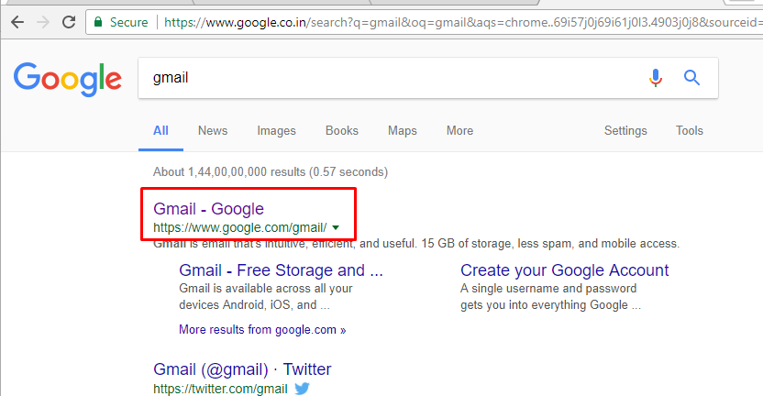Screen dimensions: 763x396
Task: Open the Maps results tab
Action: pos(403,131)
